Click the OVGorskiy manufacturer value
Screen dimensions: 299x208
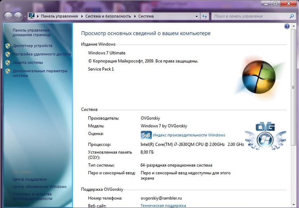(x=150, y=118)
